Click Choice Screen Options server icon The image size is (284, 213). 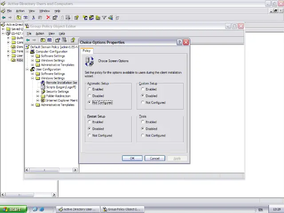pos(90,61)
